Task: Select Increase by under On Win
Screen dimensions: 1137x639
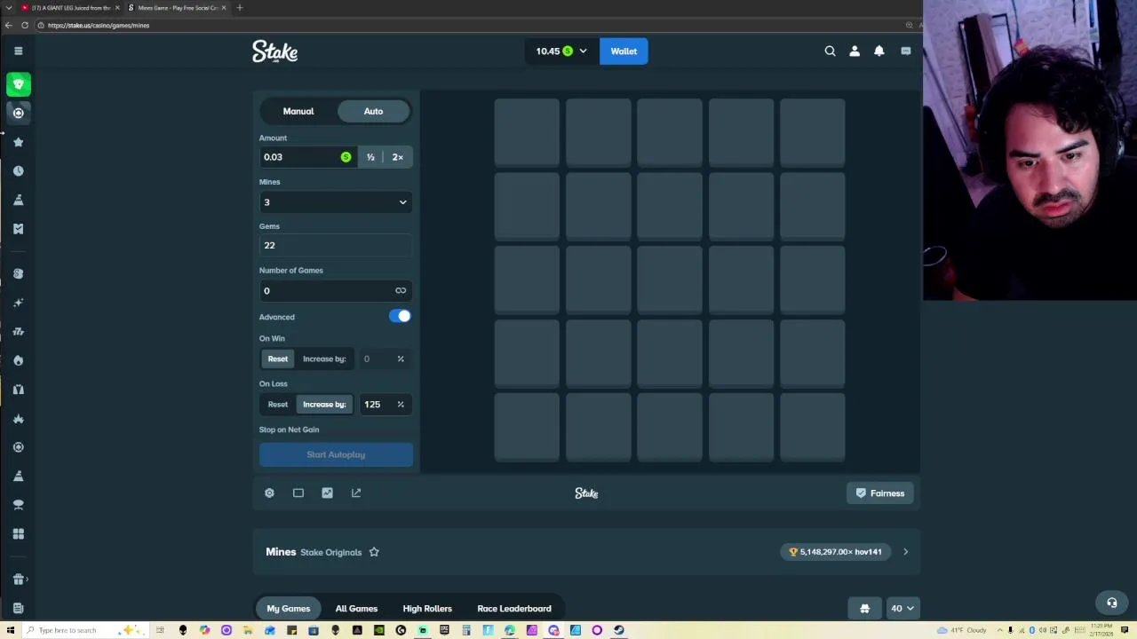Action: click(324, 359)
